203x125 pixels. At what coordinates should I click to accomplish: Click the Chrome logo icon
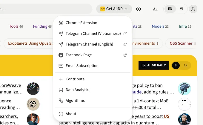pos(61,23)
